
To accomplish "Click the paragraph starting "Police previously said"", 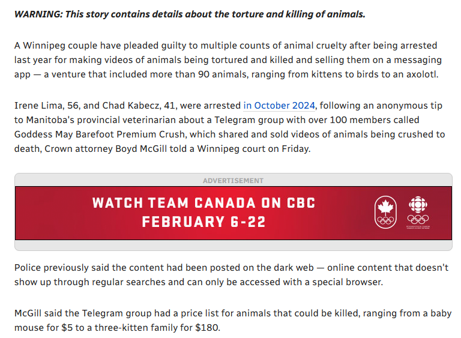I will pyautogui.click(x=230, y=275).
